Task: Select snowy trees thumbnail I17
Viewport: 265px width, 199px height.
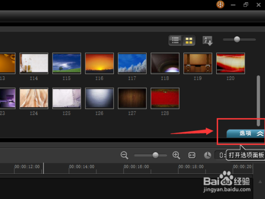Action: click(132, 63)
